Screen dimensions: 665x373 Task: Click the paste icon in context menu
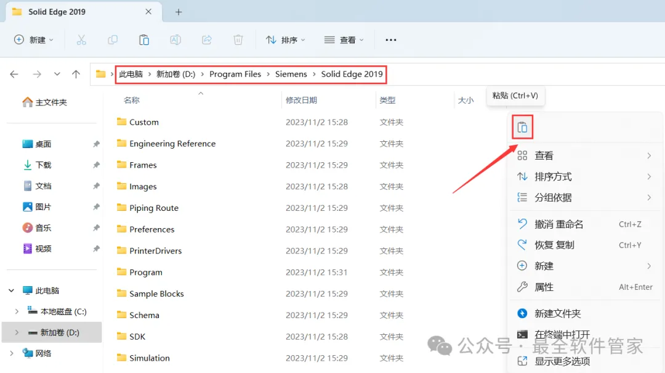522,127
